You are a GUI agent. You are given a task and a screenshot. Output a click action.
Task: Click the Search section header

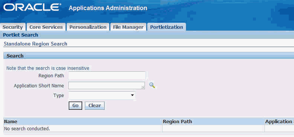(x=15, y=56)
